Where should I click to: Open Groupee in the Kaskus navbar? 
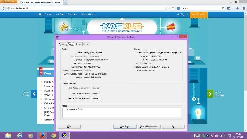click(72, 14)
